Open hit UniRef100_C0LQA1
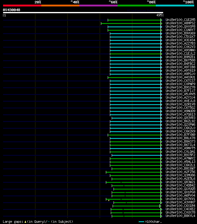The width and height of the screenshot is (197, 224). [x=180, y=151]
